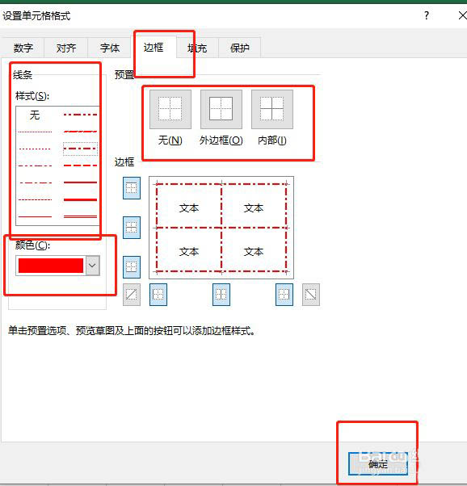
Task: Select the small-dotted line style
Action: pyautogui.click(x=35, y=149)
